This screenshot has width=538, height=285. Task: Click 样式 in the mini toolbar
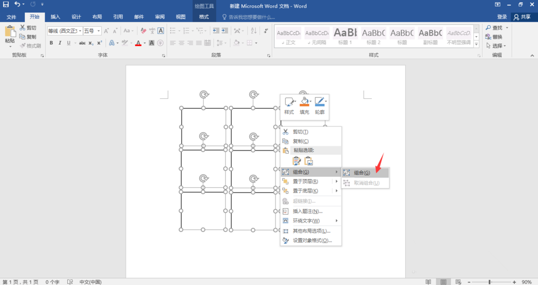(289, 105)
